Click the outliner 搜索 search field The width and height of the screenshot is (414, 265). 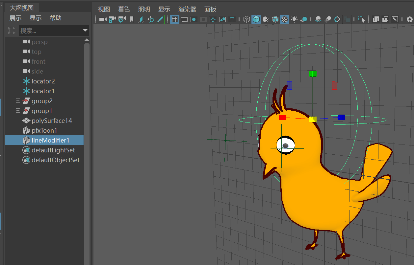tap(54, 31)
